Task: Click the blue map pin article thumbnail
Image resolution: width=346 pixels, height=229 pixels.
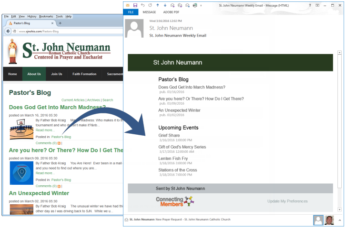Action: [x=21, y=173]
